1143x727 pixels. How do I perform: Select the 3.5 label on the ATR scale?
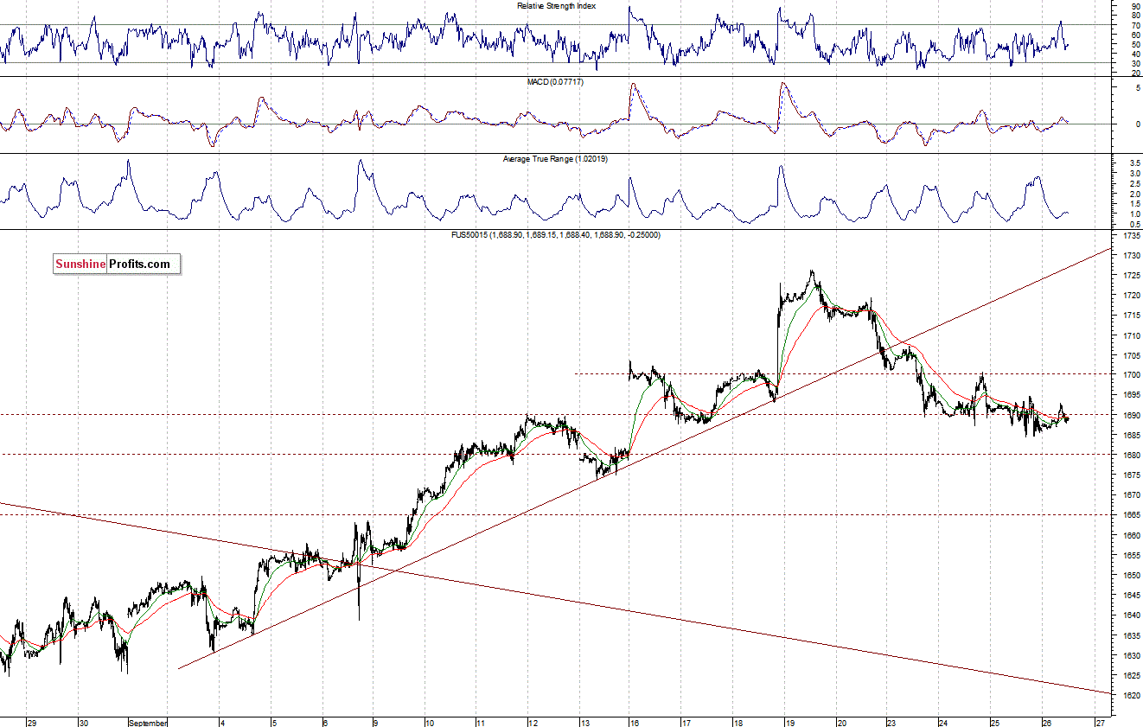(1134, 163)
